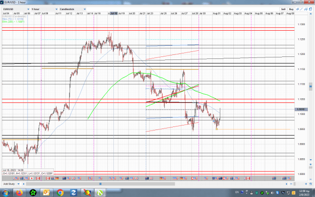Open the Outlook icon in taskbar

pos(46,193)
